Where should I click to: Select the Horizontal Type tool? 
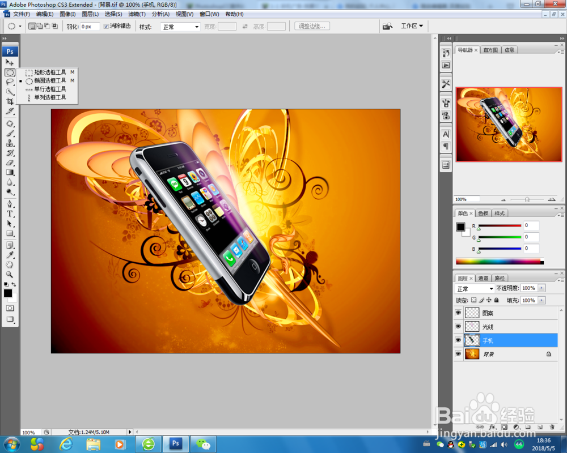(10, 214)
